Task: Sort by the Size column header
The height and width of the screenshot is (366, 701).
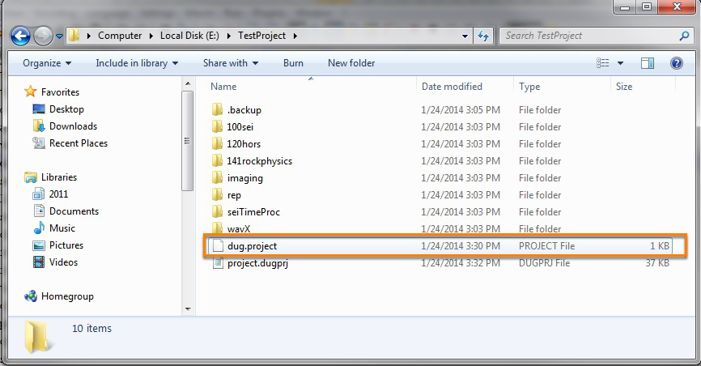Action: coord(623,87)
